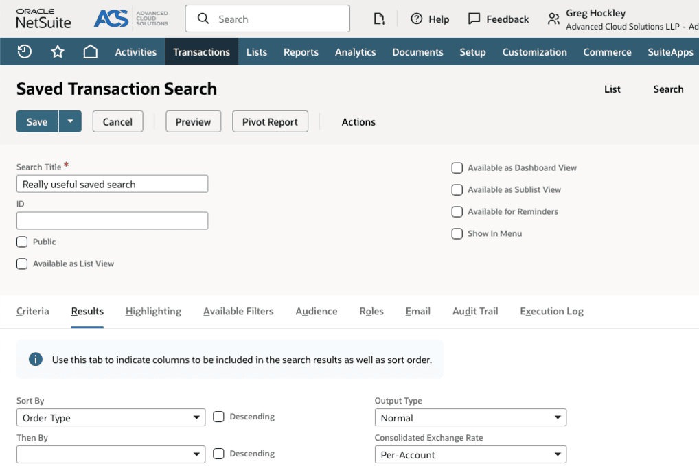Click the List link
This screenshot has height=466, width=699.
coord(612,89)
